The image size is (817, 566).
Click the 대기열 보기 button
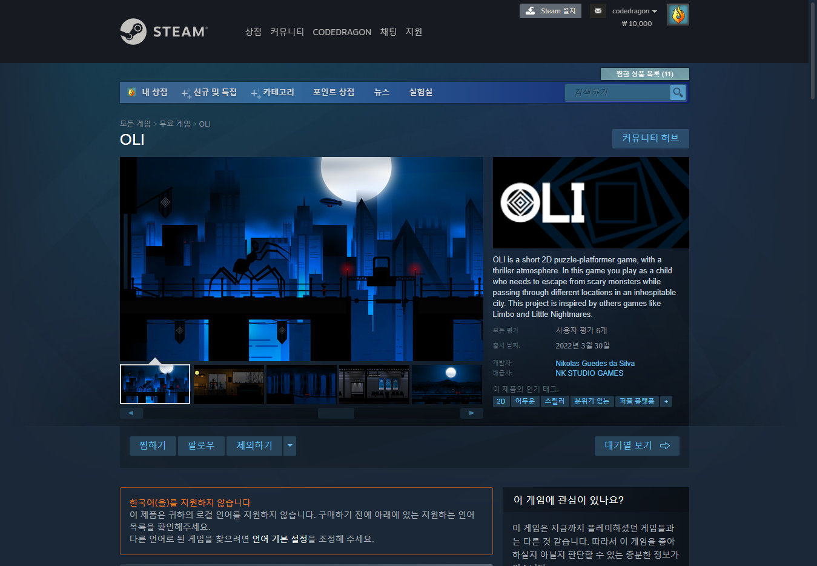[637, 446]
